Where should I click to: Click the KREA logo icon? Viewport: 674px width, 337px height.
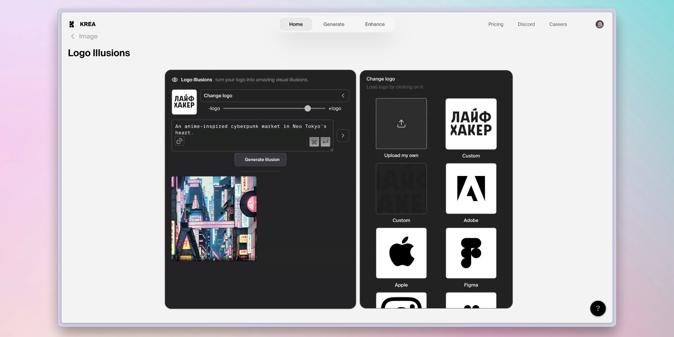71,24
